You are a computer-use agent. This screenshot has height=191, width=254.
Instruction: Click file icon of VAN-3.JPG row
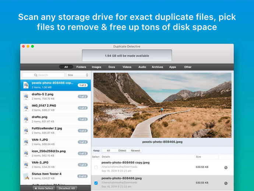tap(26, 164)
